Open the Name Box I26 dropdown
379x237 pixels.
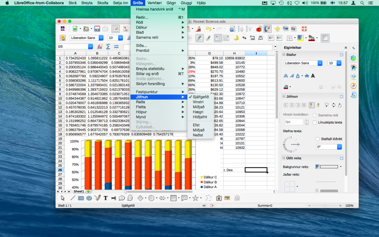(x=90, y=47)
